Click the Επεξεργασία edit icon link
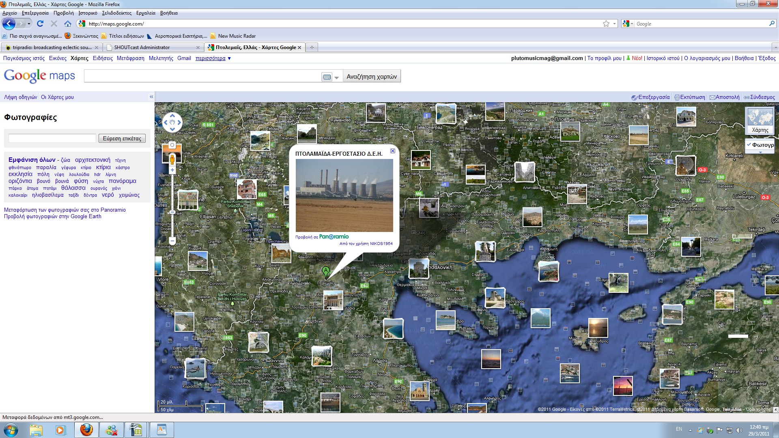Image resolution: width=779 pixels, height=438 pixels. pos(651,97)
